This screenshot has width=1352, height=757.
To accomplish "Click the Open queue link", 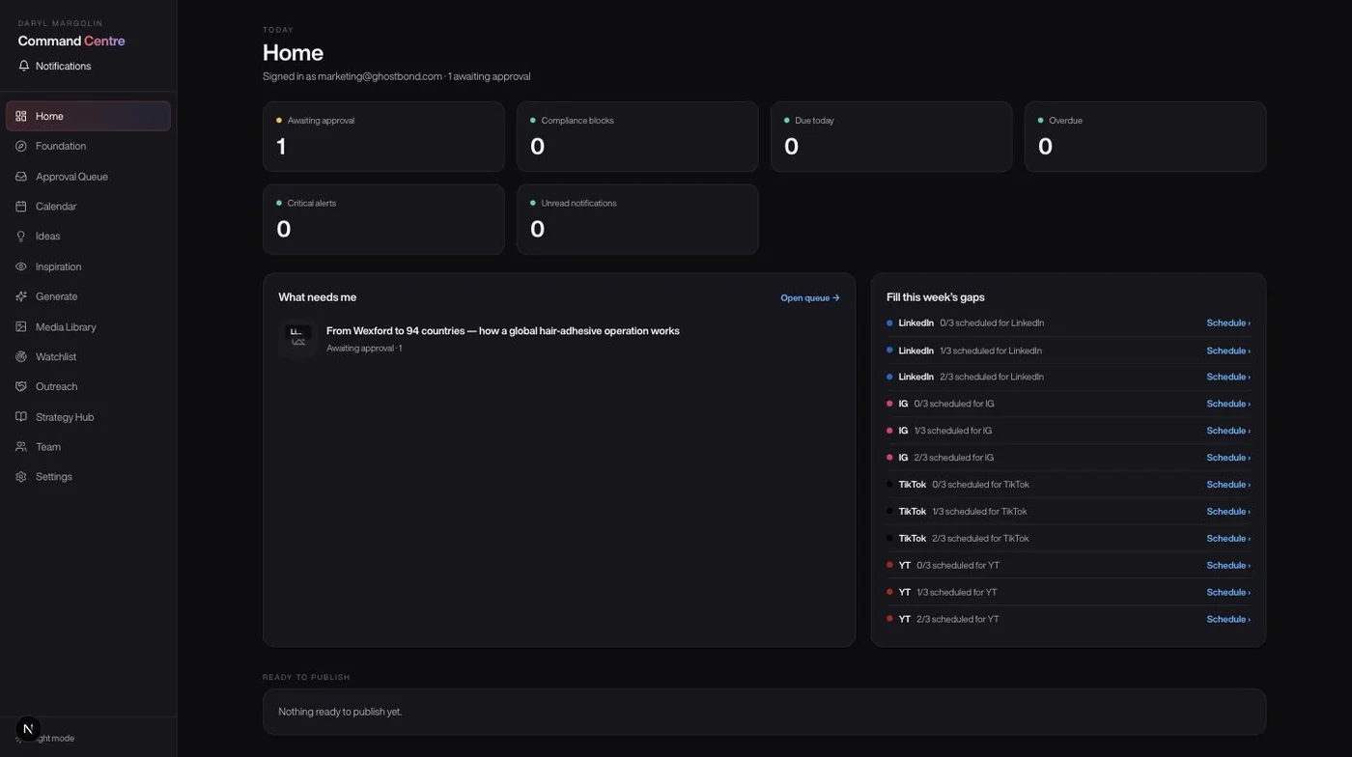I will click(810, 298).
